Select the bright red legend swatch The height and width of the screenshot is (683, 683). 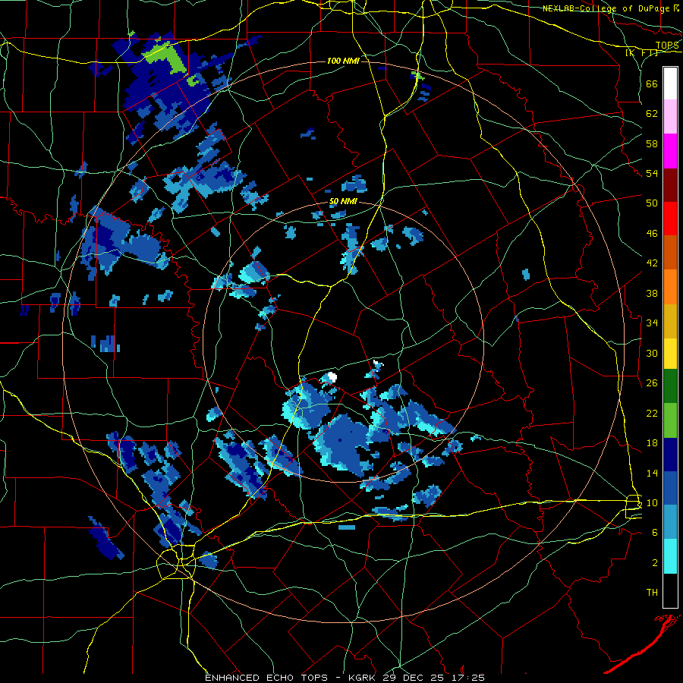(670, 219)
